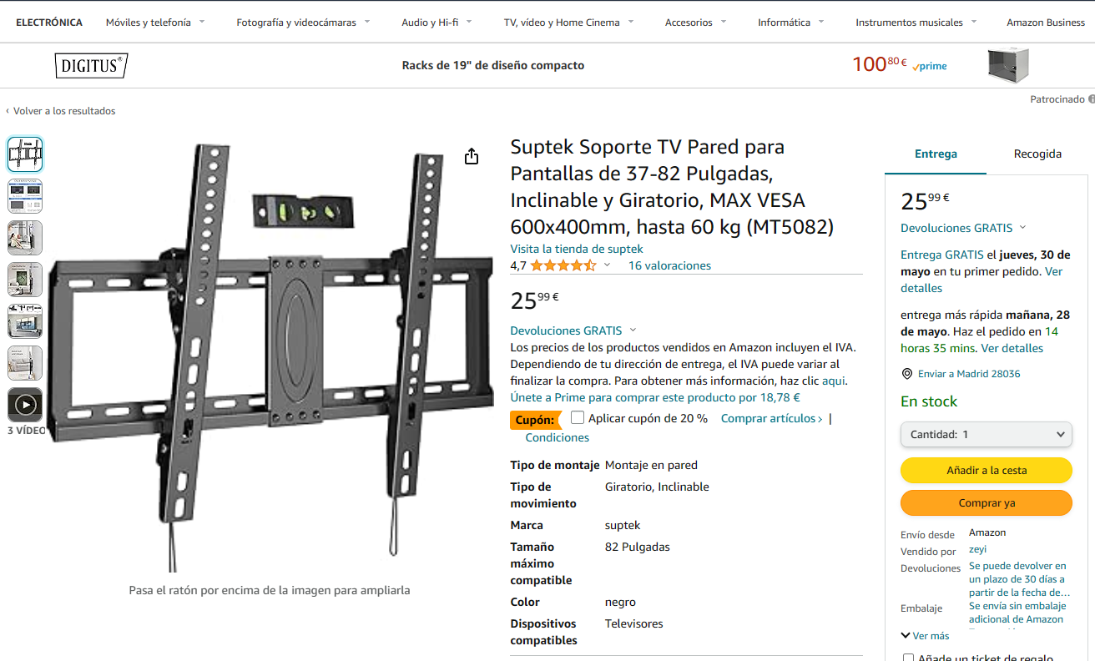Click the location pin icon near Madrid
Screen dimensions: 1095x661
(907, 374)
